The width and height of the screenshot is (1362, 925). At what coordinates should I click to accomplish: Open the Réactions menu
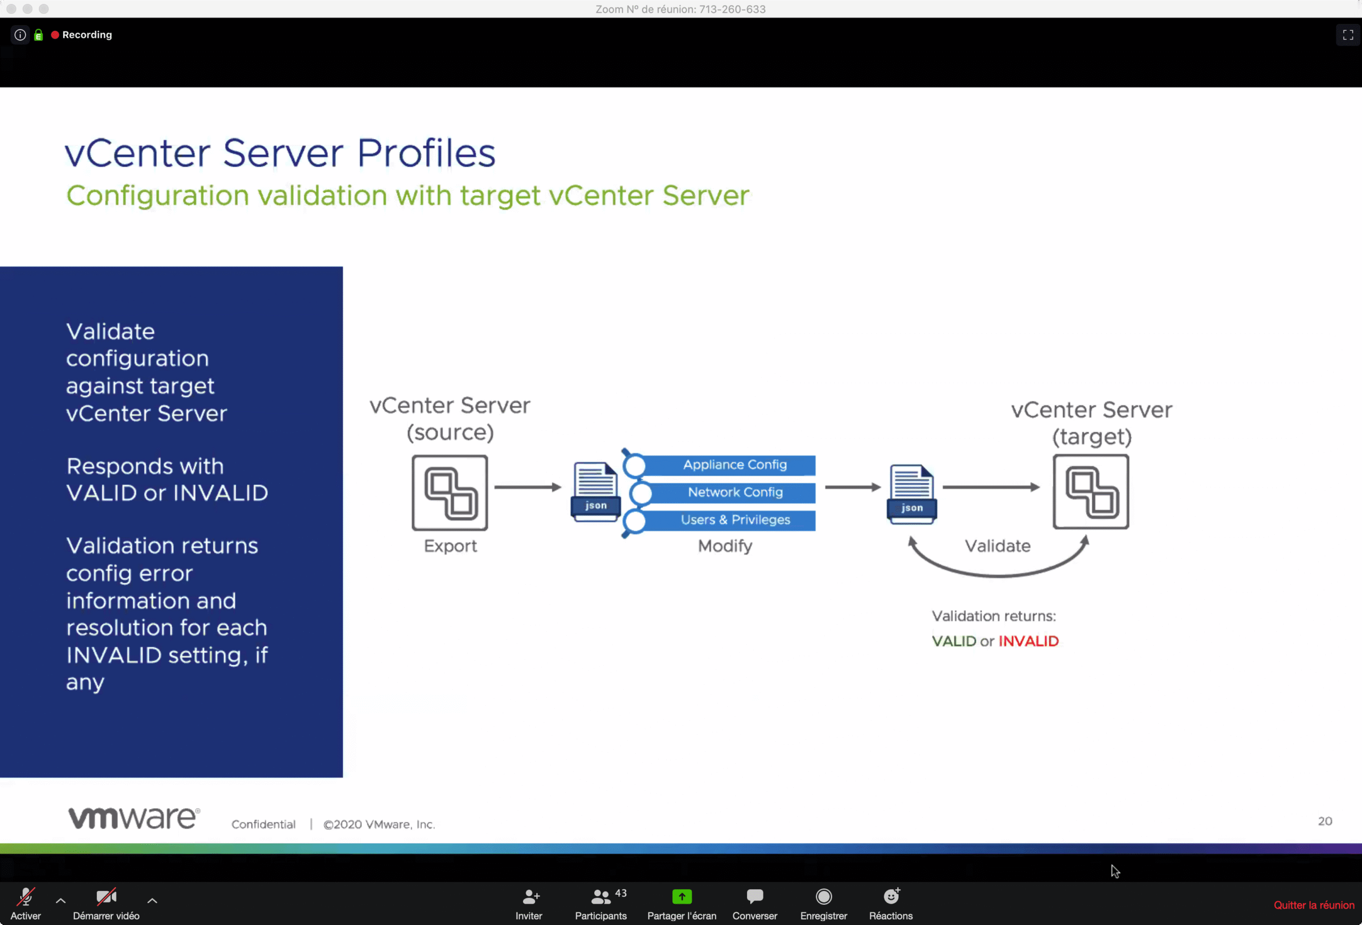click(890, 903)
